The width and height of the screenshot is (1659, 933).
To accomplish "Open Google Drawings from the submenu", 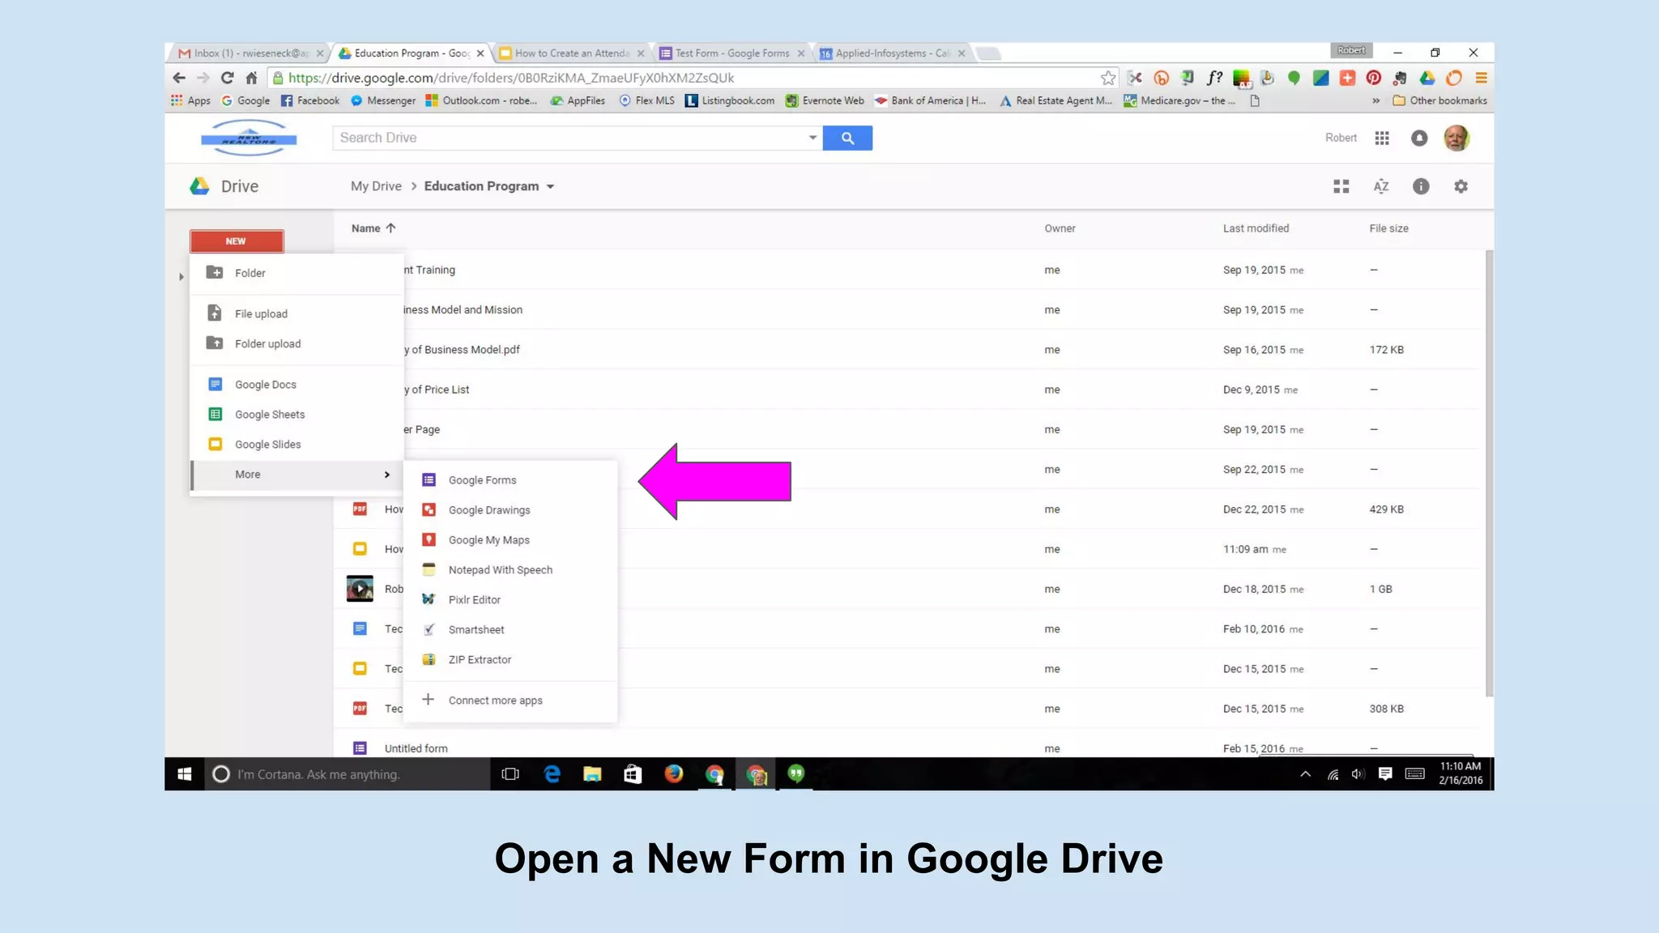I will point(488,510).
